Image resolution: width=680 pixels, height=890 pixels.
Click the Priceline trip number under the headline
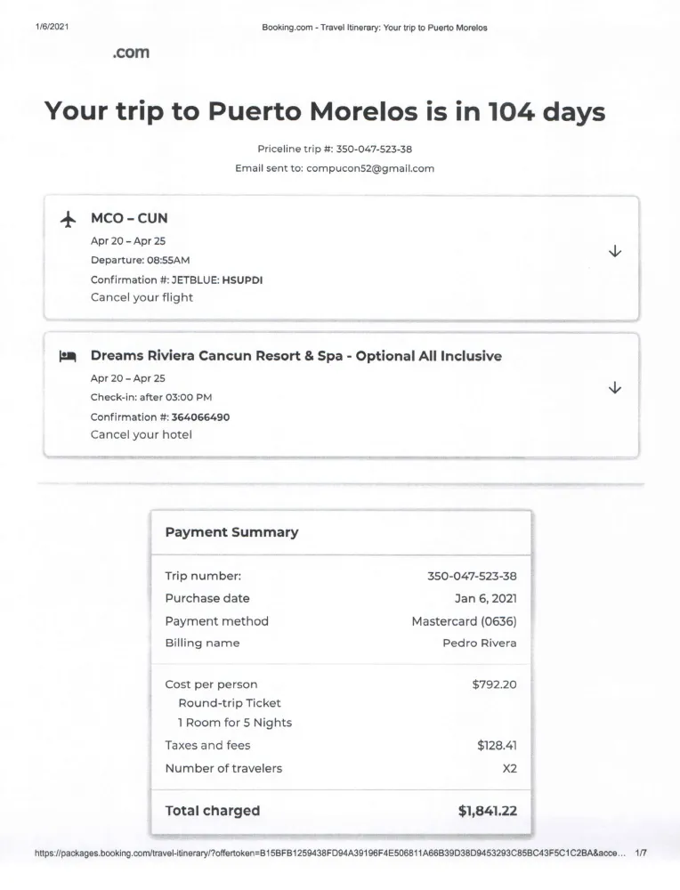tap(374, 150)
